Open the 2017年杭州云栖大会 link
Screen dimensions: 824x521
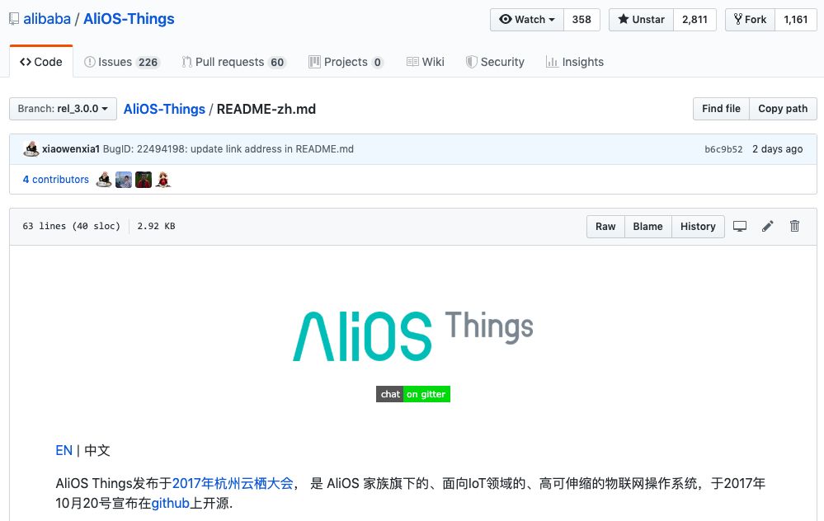pyautogui.click(x=233, y=483)
